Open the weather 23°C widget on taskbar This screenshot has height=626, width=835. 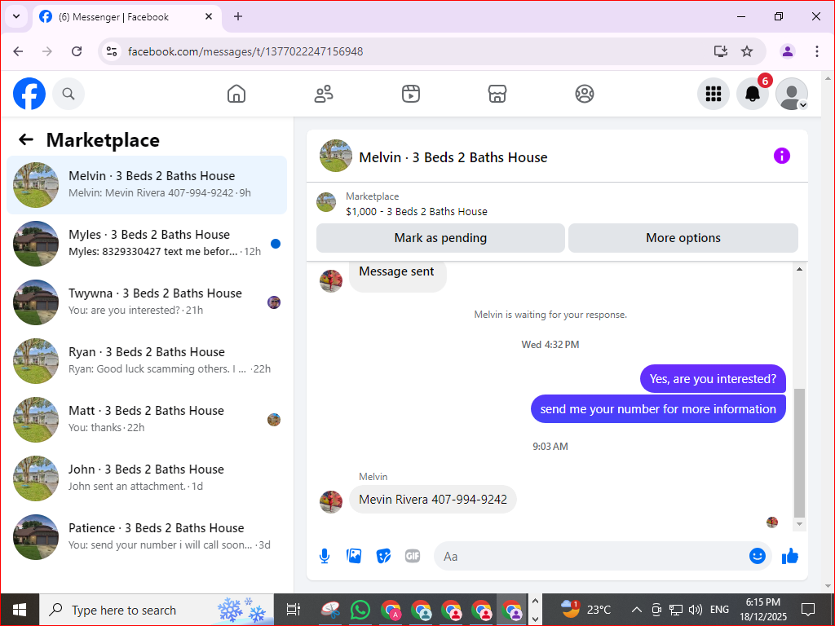586,610
